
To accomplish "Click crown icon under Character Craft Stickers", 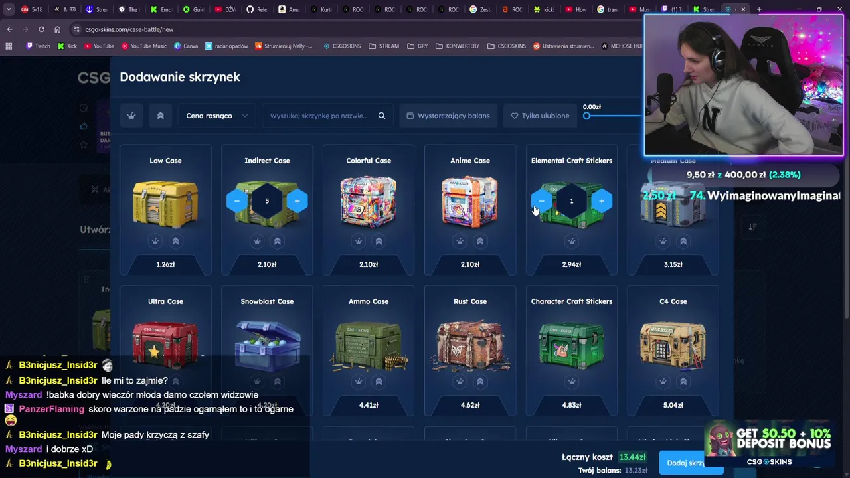I will pyautogui.click(x=572, y=382).
